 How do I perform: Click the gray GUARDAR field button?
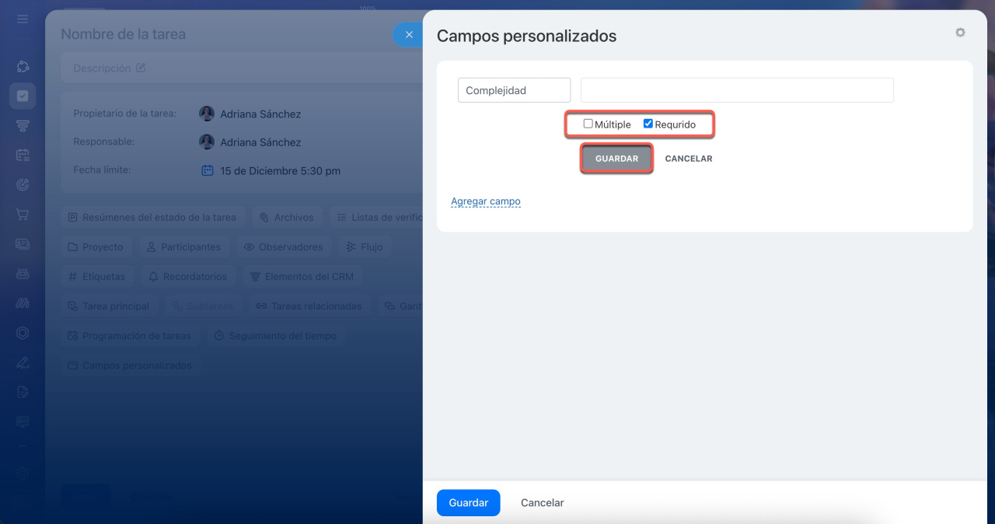(x=616, y=159)
